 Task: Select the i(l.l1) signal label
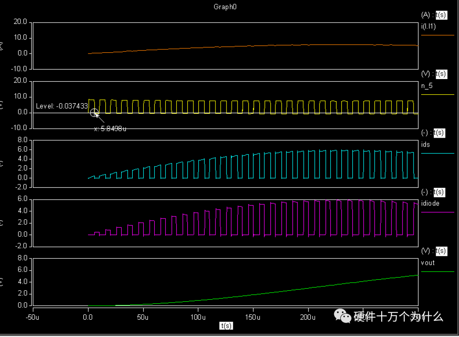coord(428,27)
